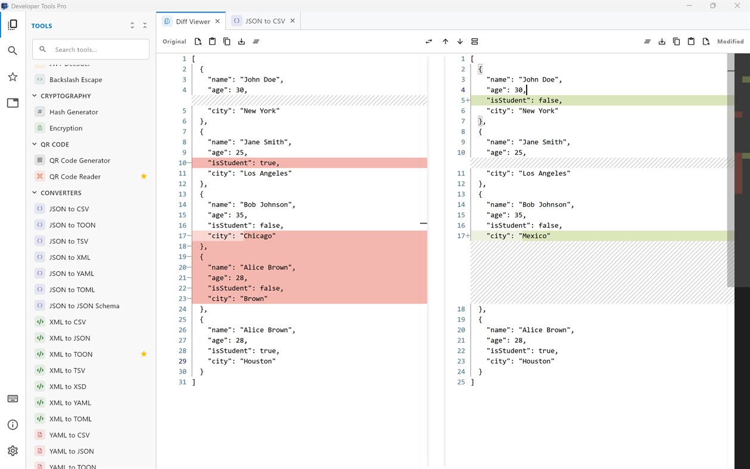Paste clipboard into Original pane
Viewport: 750px width, 469px height.
tap(212, 42)
